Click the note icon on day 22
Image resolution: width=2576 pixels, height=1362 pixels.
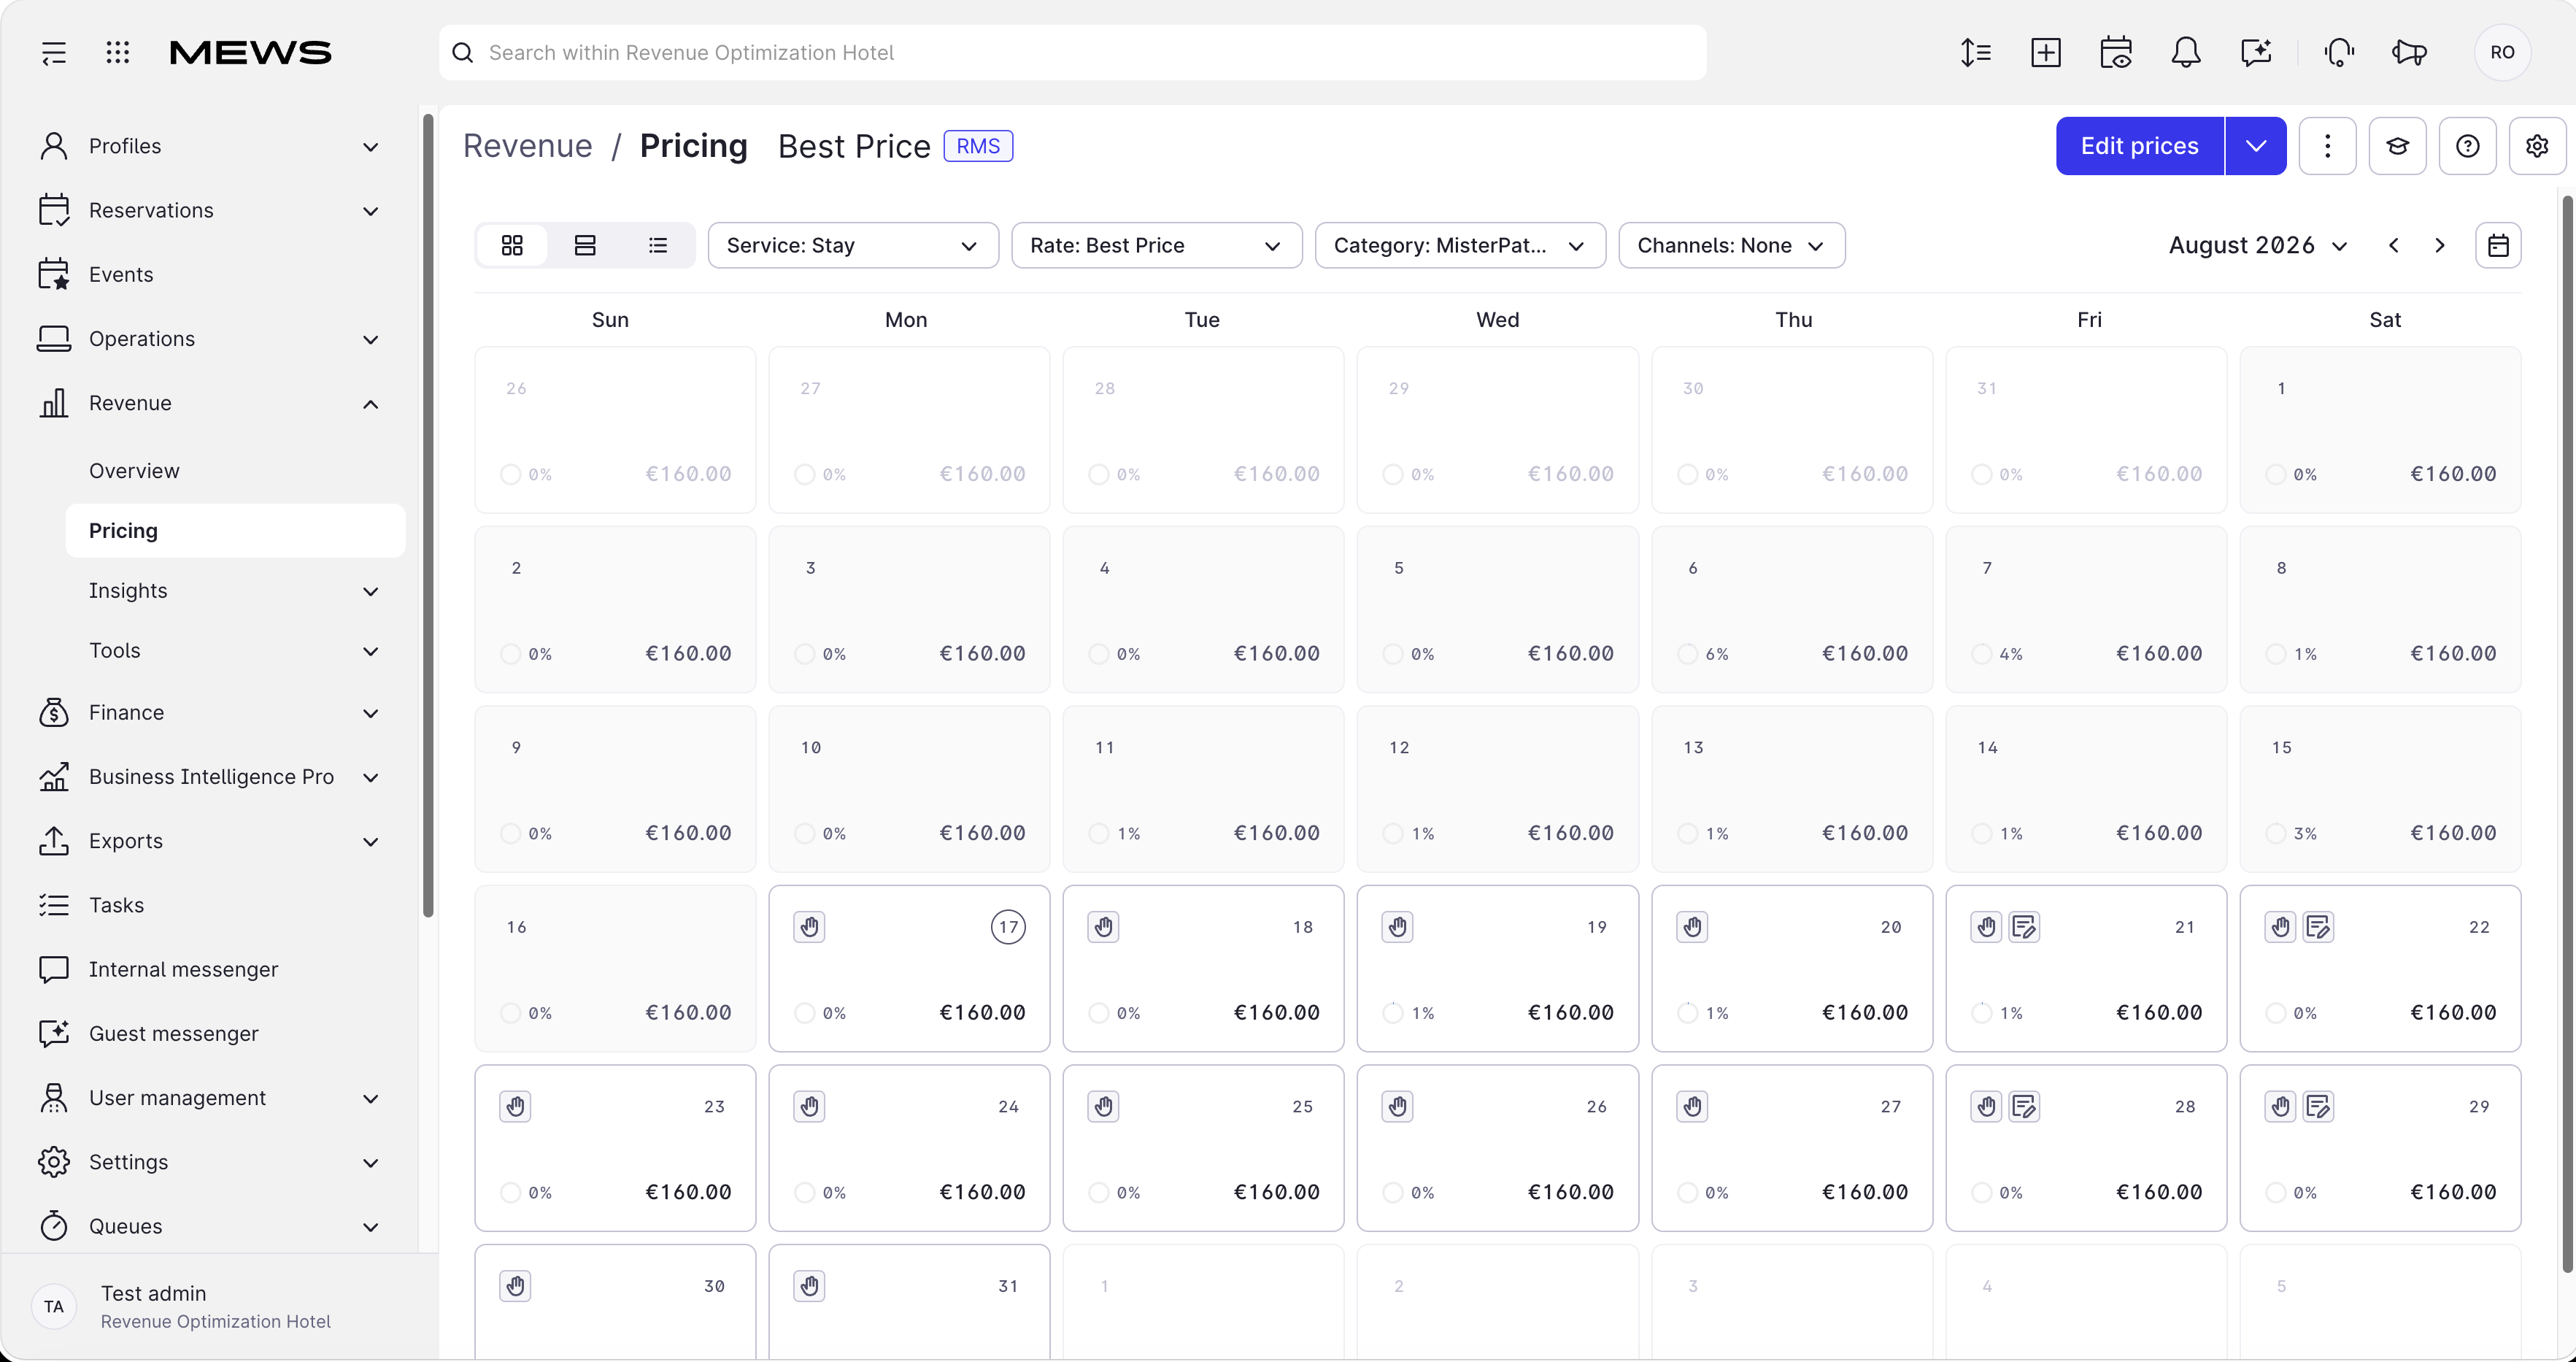click(2318, 927)
